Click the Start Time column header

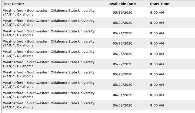(159, 4)
